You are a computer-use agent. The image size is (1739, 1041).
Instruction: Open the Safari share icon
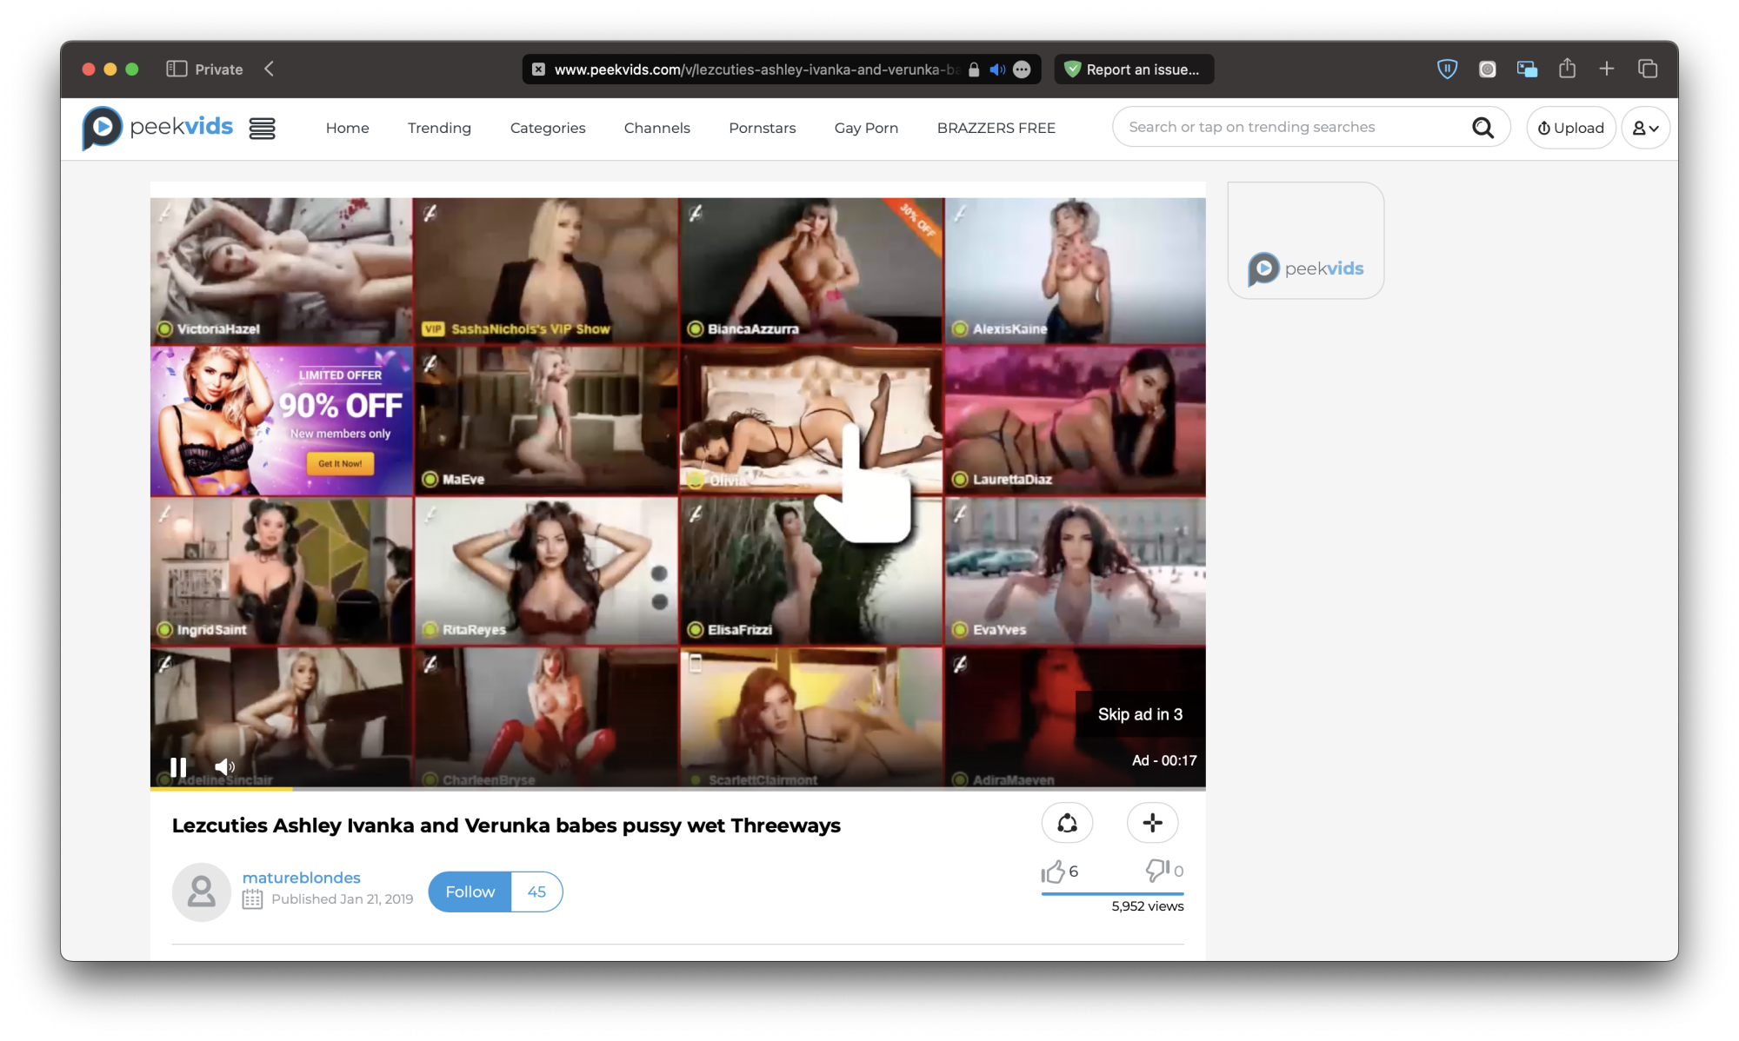click(1567, 69)
